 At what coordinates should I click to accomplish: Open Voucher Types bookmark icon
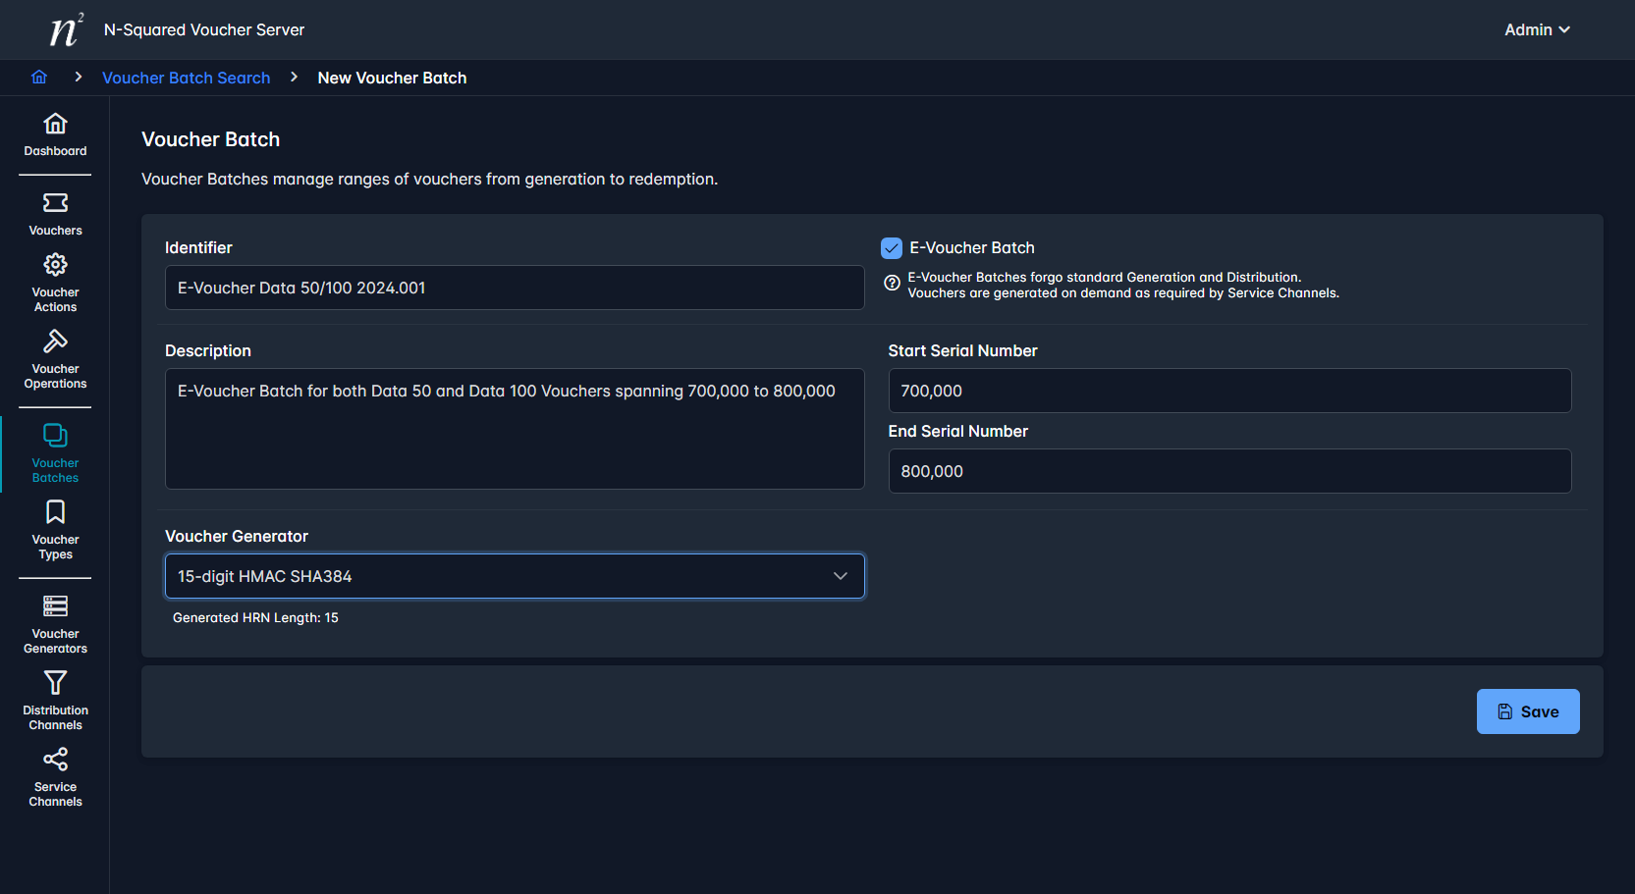(55, 512)
